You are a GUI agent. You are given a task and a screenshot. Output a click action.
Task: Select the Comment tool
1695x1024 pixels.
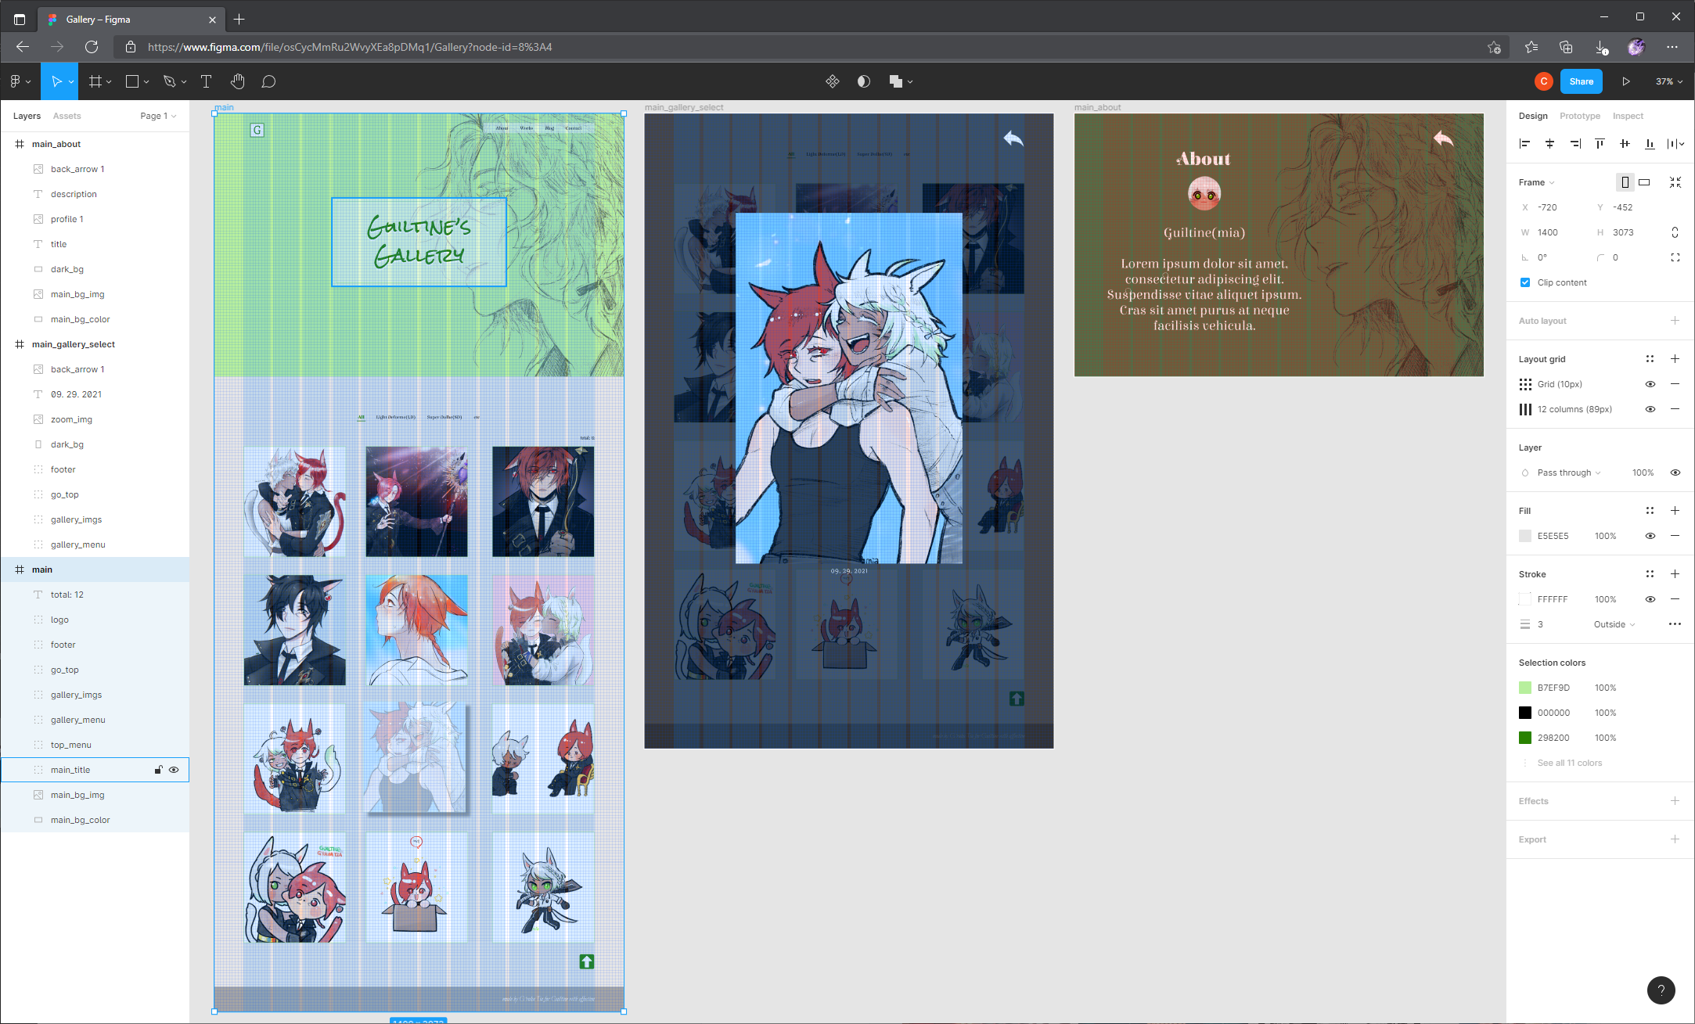coord(268,81)
